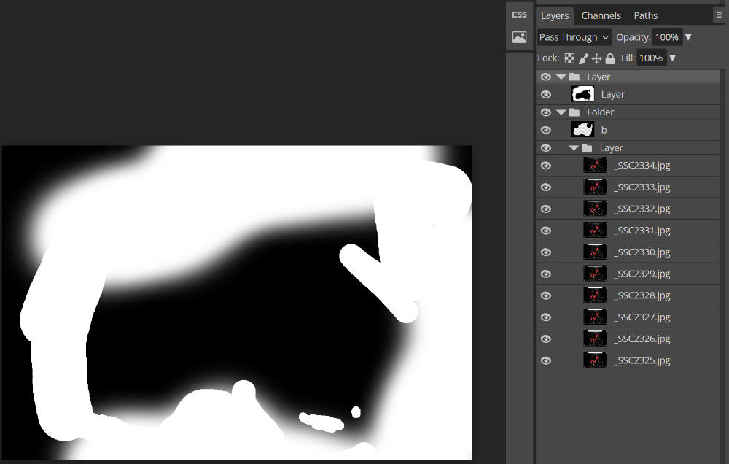Select the Folder group folder icon
729x464 pixels.
tap(574, 112)
